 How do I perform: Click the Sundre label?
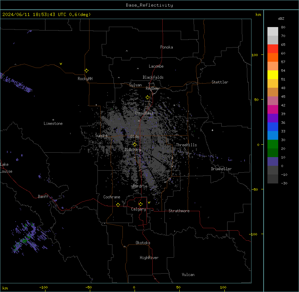[x=101, y=136]
